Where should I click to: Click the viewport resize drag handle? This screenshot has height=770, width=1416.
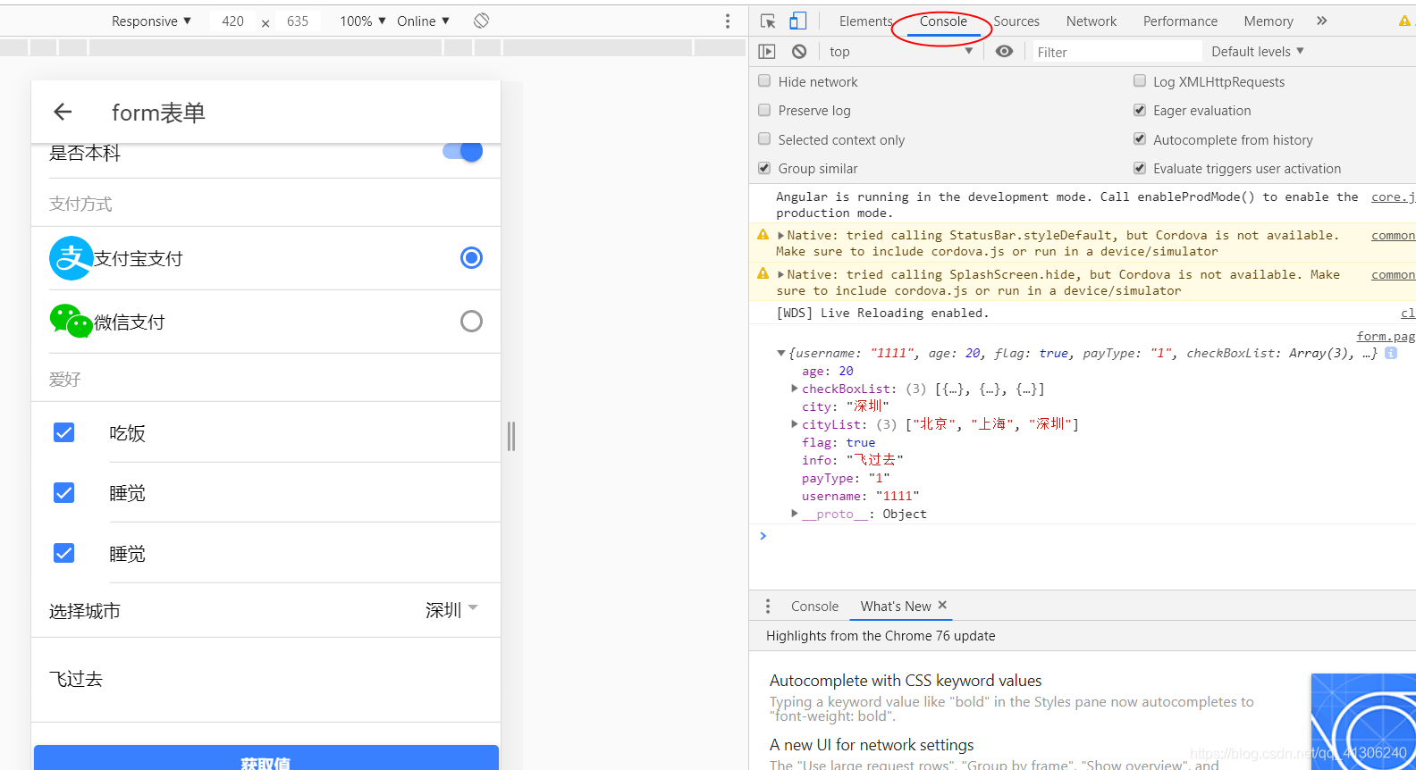(x=511, y=436)
